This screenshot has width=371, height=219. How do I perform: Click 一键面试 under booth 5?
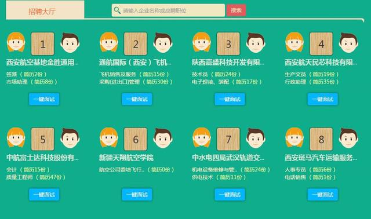[44, 195]
